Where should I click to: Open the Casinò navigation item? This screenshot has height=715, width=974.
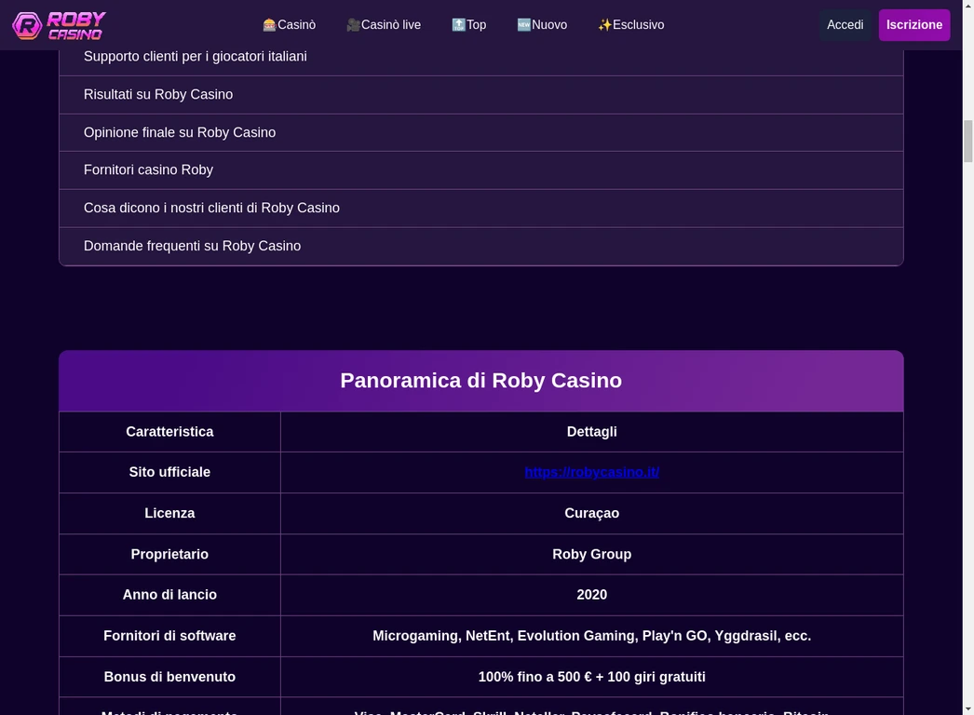point(295,24)
